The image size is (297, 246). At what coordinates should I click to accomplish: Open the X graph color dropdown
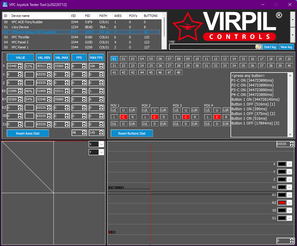(x=289, y=164)
